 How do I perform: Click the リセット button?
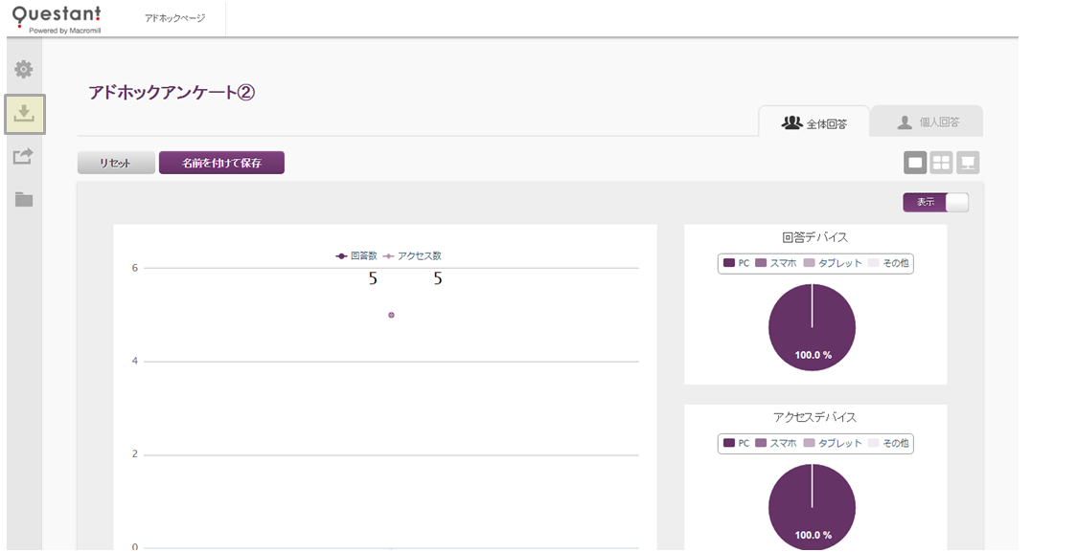(116, 163)
